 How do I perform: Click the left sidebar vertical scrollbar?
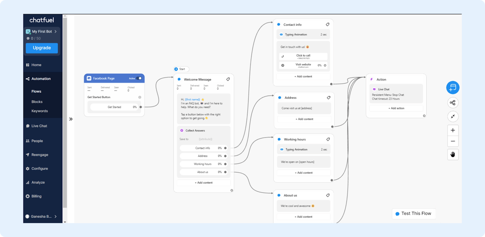click(65, 117)
